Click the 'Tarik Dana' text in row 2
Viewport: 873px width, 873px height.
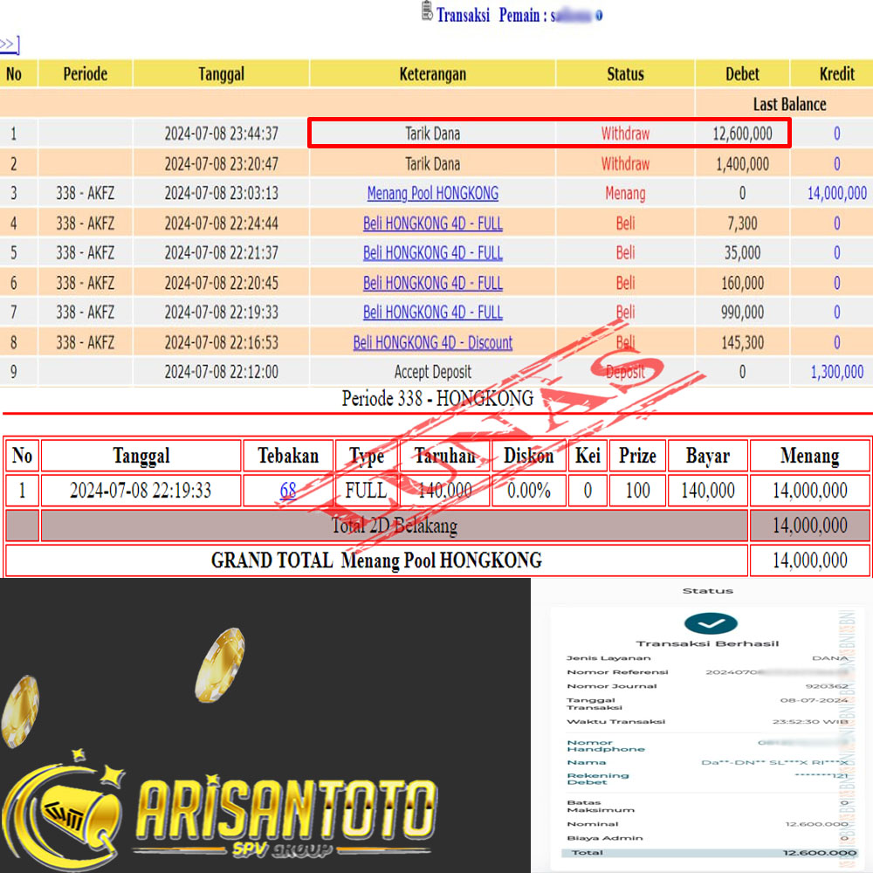[433, 164]
